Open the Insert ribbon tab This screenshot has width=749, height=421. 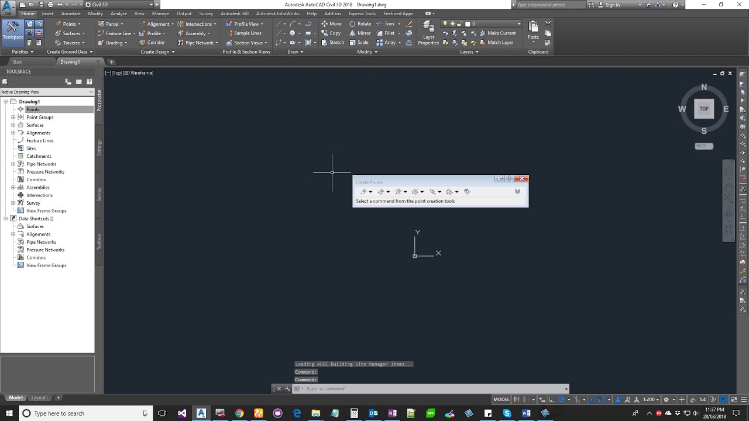[x=47, y=13]
